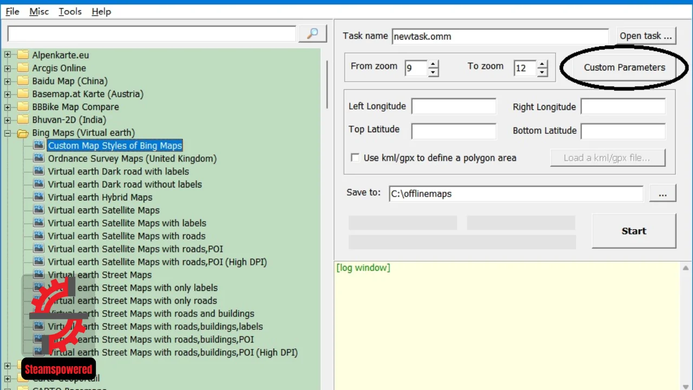Open the Tools menu
The height and width of the screenshot is (390, 693).
[70, 11]
